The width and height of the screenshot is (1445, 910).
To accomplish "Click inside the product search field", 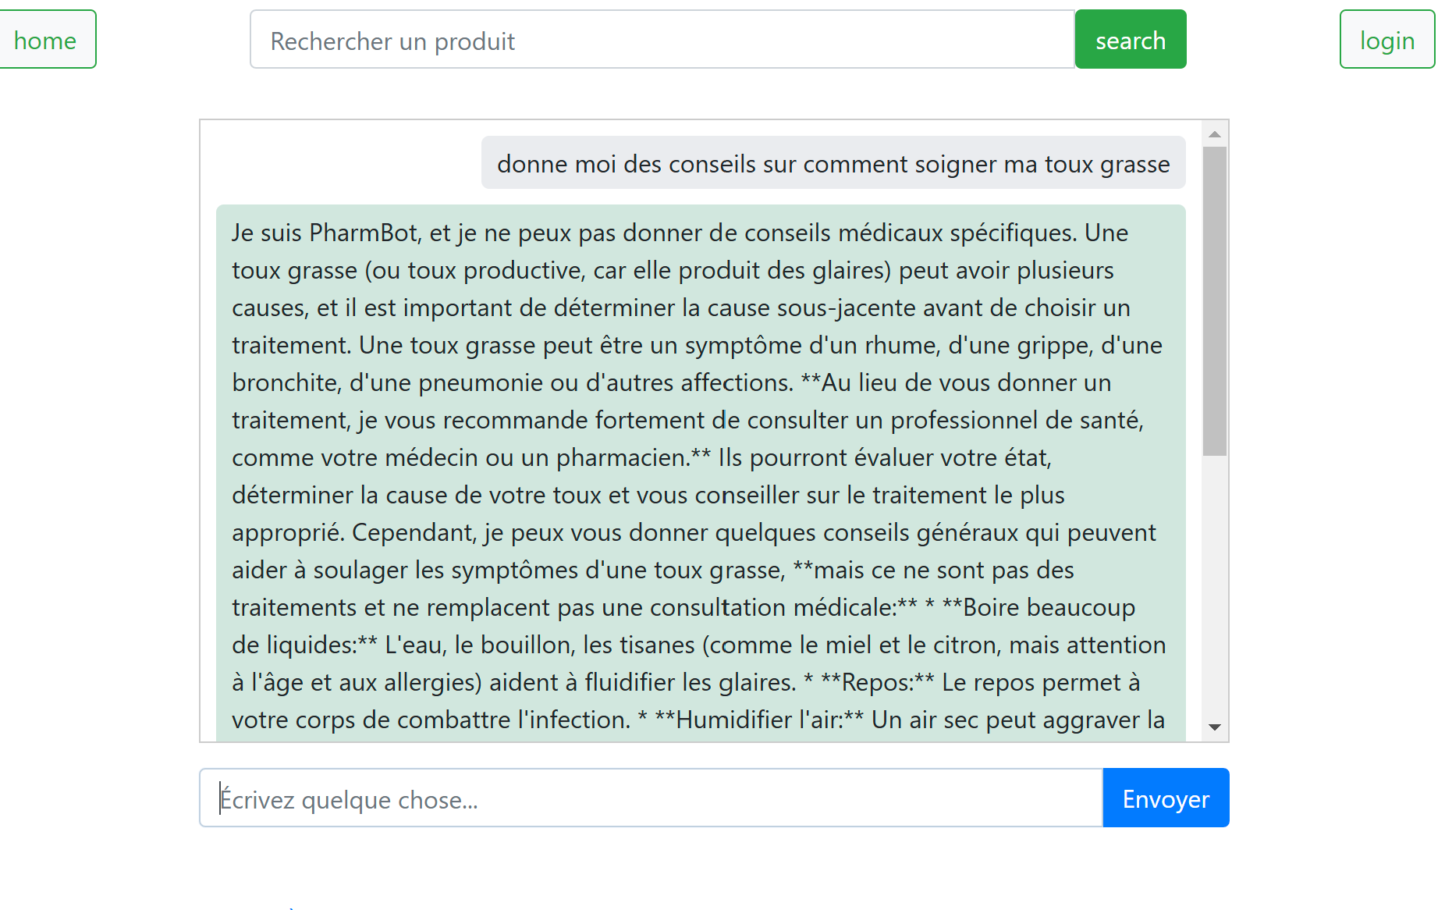I will pyautogui.click(x=662, y=39).
